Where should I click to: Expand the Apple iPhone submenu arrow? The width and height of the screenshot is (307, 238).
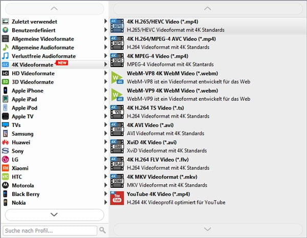click(x=106, y=91)
